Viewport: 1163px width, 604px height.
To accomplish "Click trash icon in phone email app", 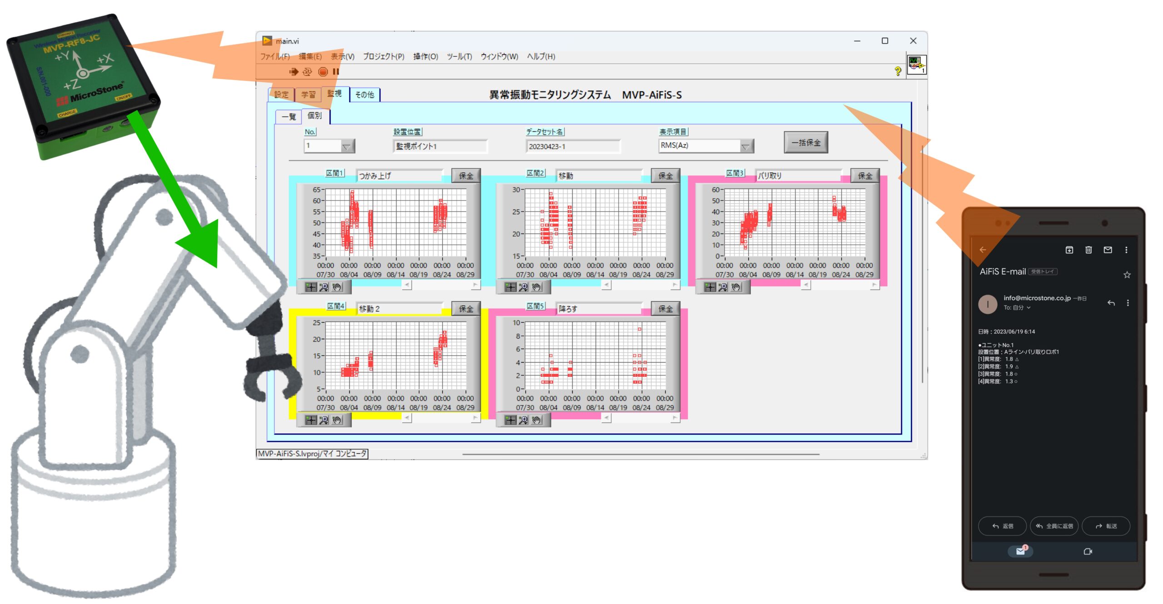I will pos(1088,250).
